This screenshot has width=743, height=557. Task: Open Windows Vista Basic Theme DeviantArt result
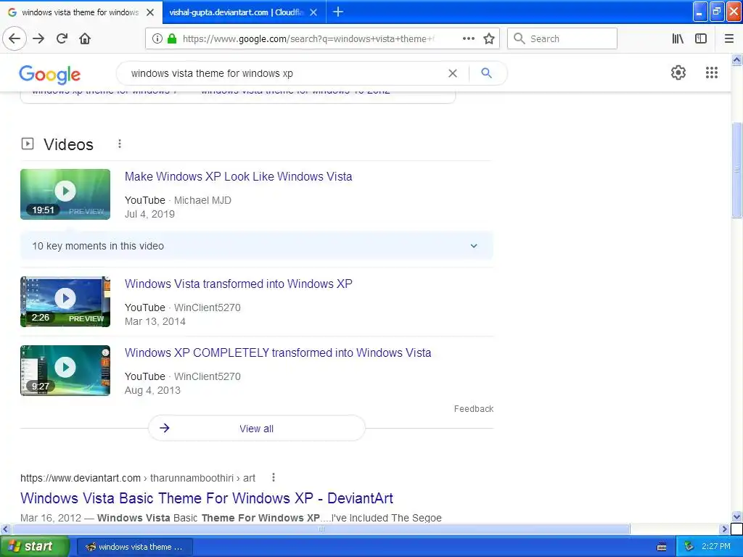point(207,498)
